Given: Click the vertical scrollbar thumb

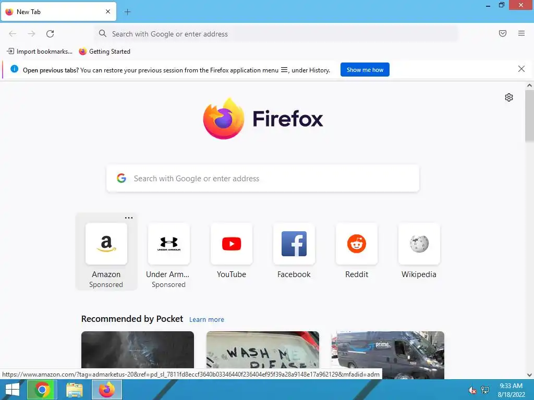Looking at the screenshot, I should [x=529, y=116].
